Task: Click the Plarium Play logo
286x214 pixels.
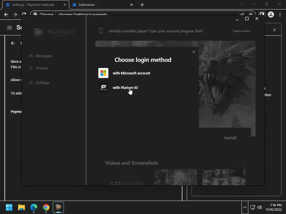Action: (x=54, y=32)
